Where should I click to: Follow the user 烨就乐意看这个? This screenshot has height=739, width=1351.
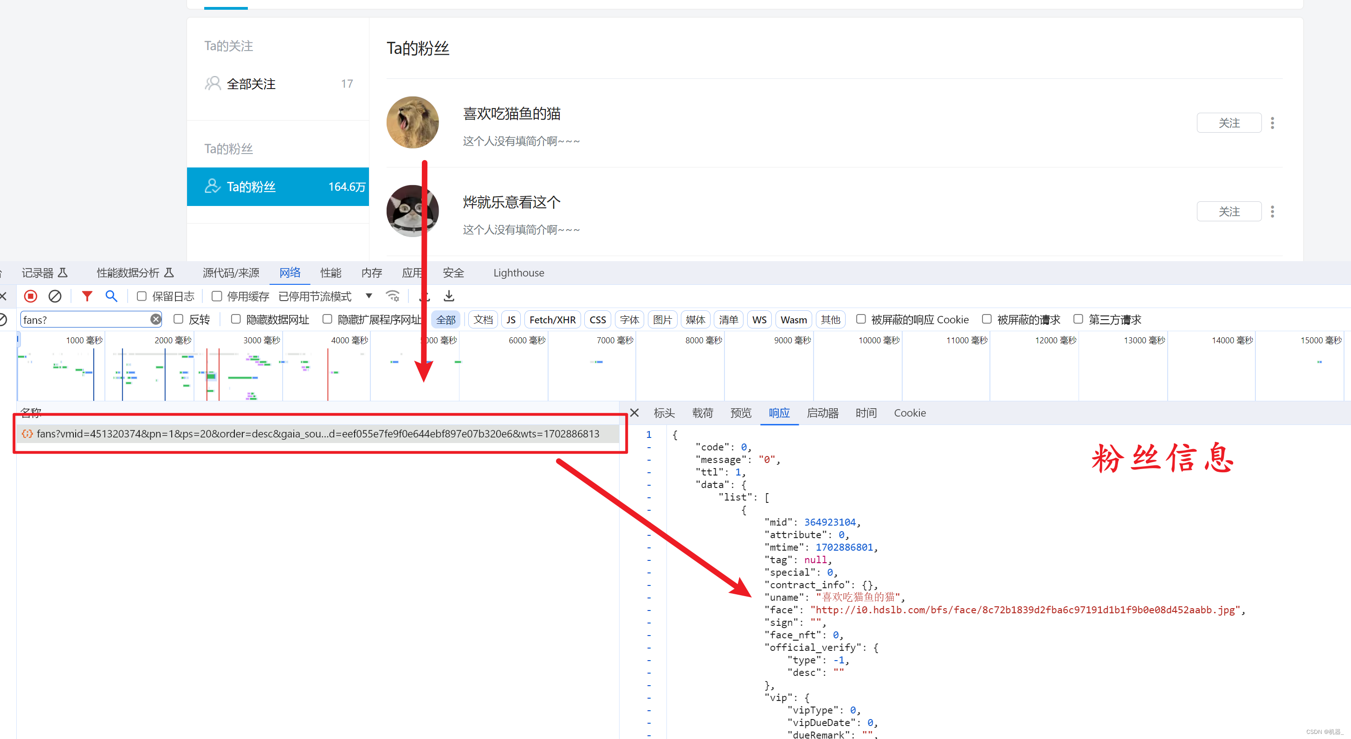tap(1228, 212)
